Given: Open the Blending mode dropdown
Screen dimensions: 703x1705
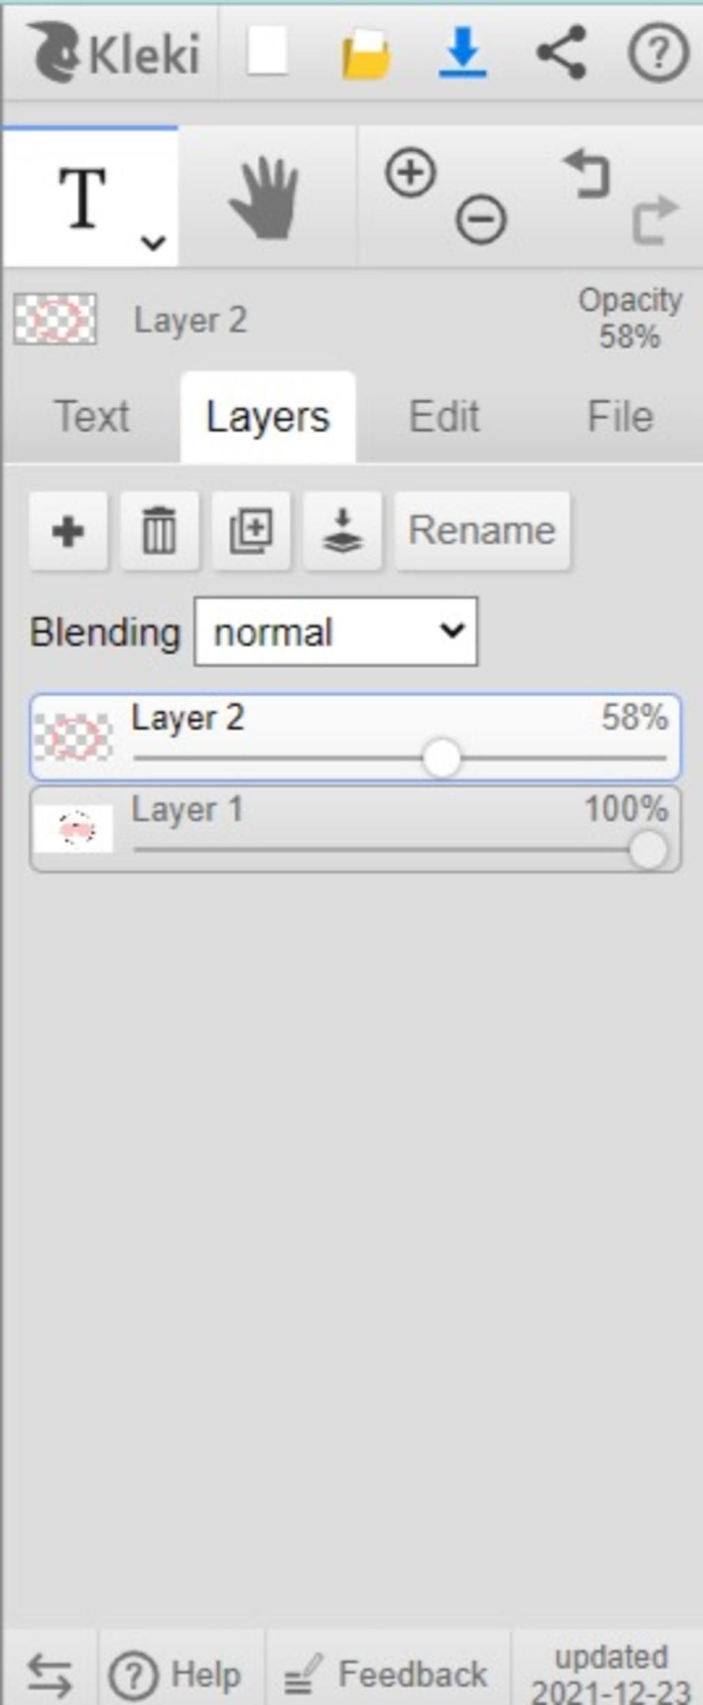Looking at the screenshot, I should click(x=336, y=631).
